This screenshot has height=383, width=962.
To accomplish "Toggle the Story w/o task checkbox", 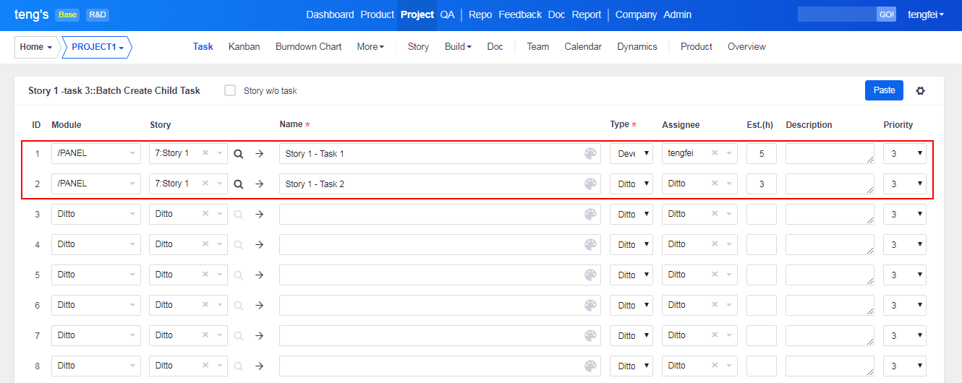I will point(230,91).
